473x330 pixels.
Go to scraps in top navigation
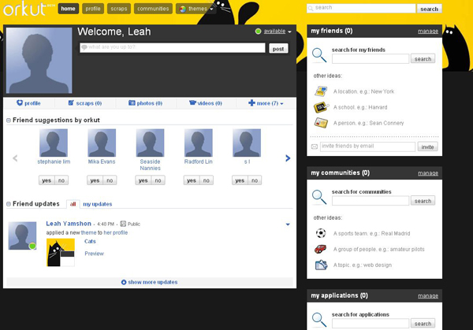tap(119, 9)
